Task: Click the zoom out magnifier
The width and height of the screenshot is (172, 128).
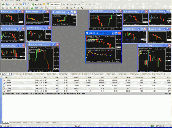Action: [19, 8]
